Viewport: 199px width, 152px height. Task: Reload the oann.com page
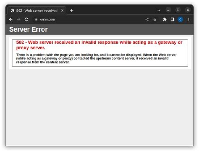pos(27,19)
